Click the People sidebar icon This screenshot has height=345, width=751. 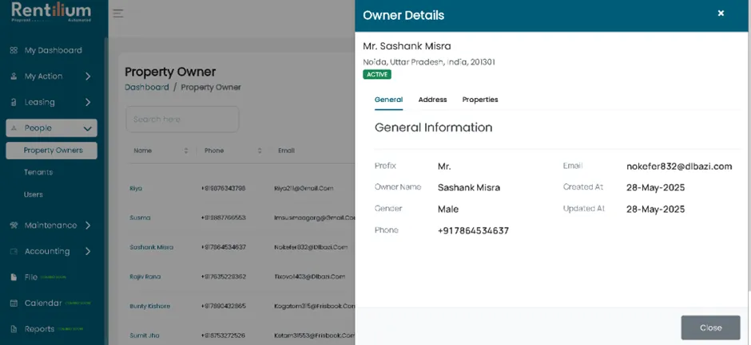coord(14,128)
